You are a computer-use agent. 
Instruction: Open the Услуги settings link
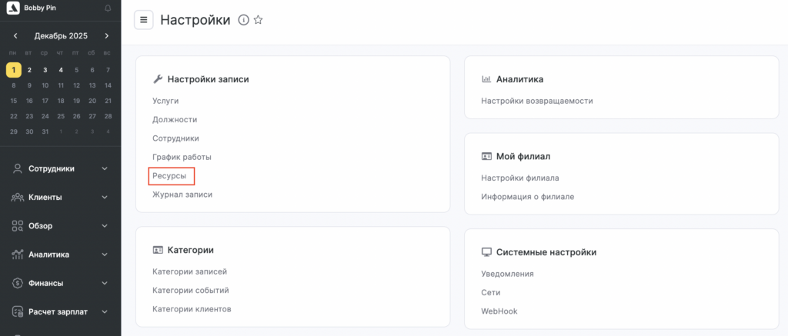click(x=165, y=101)
